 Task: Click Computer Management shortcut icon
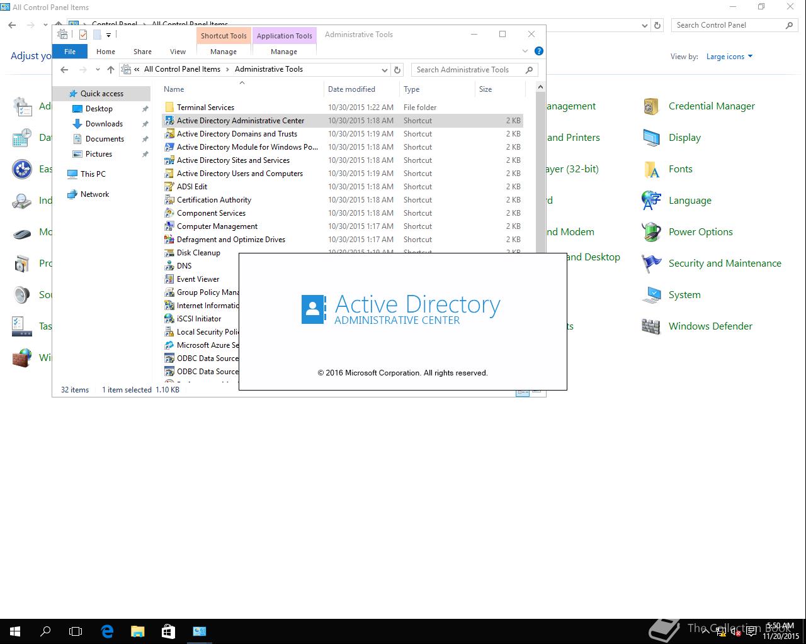pyautogui.click(x=169, y=226)
